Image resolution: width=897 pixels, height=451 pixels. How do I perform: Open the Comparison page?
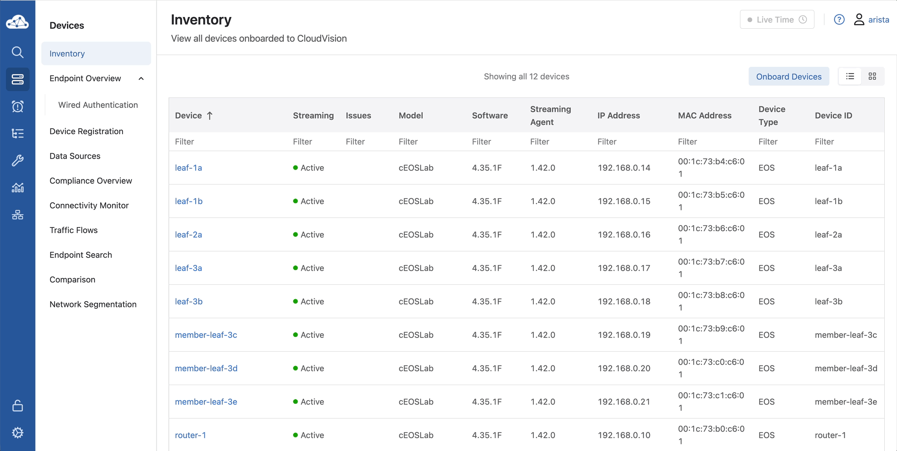[x=72, y=280]
